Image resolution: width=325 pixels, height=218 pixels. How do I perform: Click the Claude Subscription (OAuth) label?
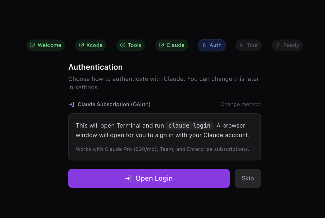tap(114, 104)
